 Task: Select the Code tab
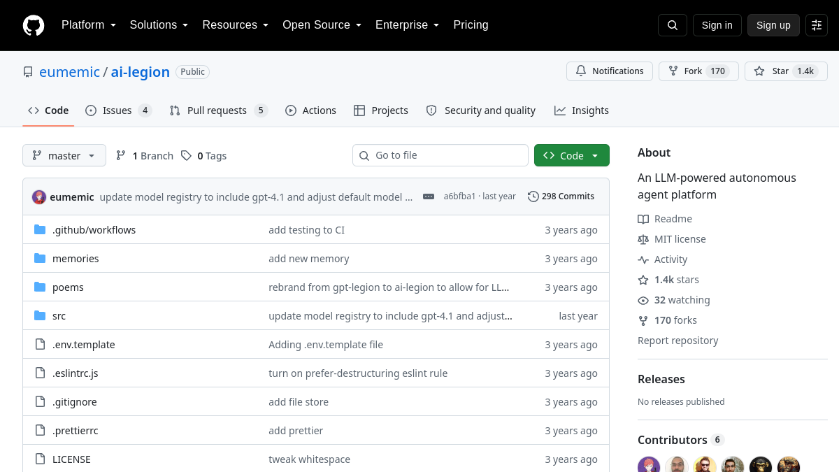(x=48, y=110)
